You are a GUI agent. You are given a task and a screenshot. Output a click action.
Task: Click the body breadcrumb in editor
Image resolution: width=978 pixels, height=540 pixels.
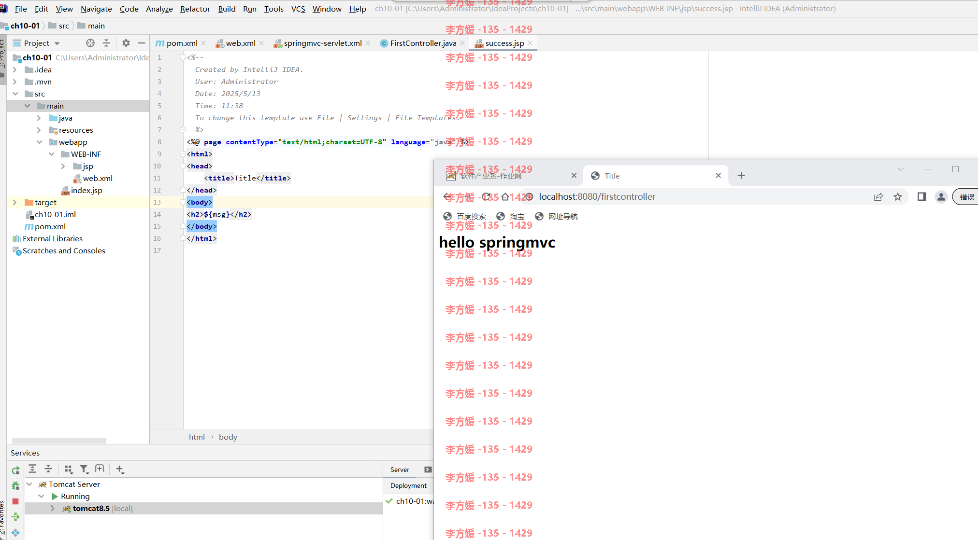[228, 437]
